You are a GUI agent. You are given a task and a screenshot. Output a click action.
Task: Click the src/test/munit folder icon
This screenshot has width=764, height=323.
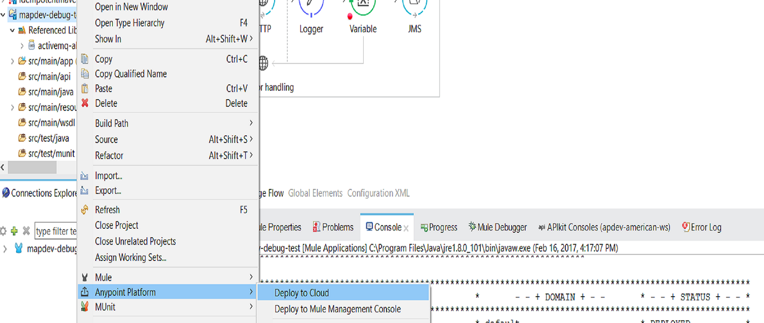22,154
